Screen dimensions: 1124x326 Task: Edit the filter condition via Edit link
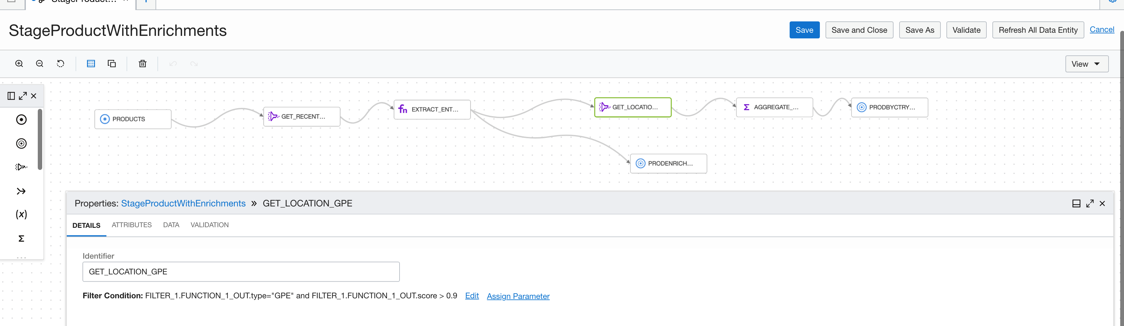coord(472,295)
